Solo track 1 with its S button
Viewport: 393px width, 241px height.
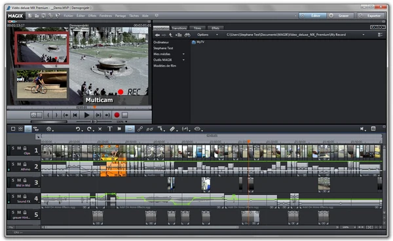[x=13, y=148]
